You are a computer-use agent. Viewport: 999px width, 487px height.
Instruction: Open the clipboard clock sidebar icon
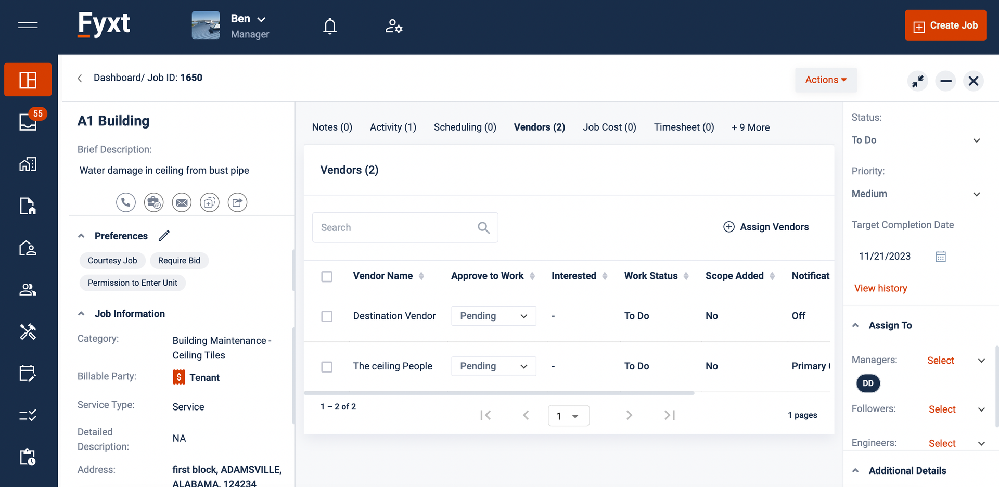pos(28,457)
